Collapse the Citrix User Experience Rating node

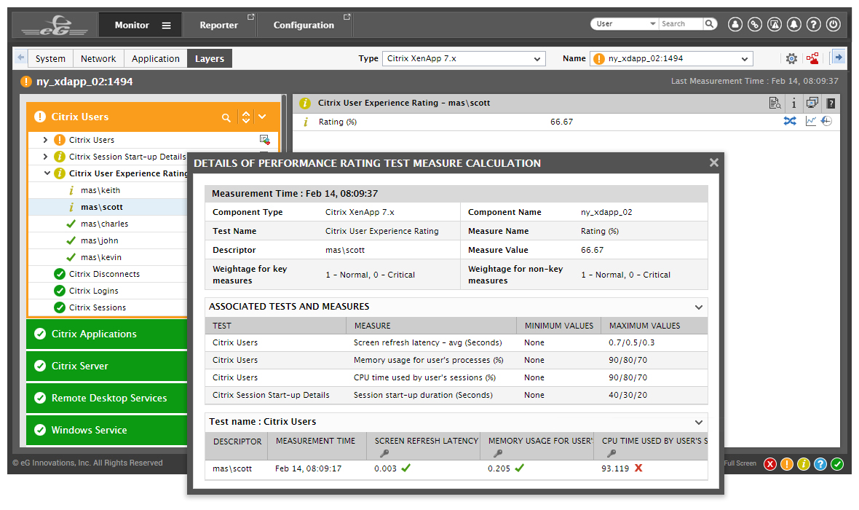(x=47, y=173)
